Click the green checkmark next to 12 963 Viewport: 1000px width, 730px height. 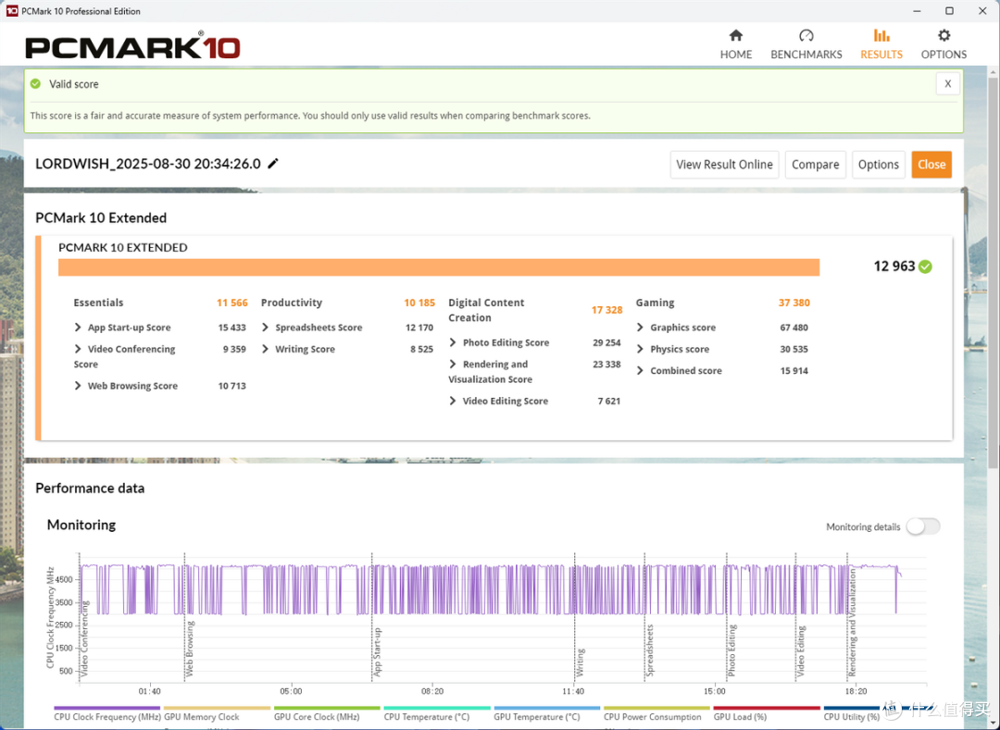point(925,266)
